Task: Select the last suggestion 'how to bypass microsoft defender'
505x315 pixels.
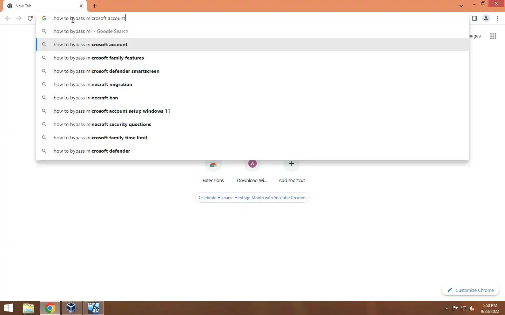Action: pyautogui.click(x=252, y=151)
